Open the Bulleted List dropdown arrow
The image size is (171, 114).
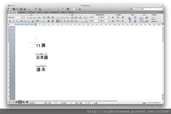tap(60, 18)
